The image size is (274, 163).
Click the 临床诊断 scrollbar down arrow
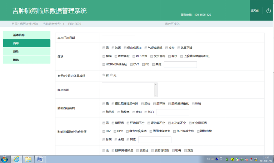click(x=155, y=95)
